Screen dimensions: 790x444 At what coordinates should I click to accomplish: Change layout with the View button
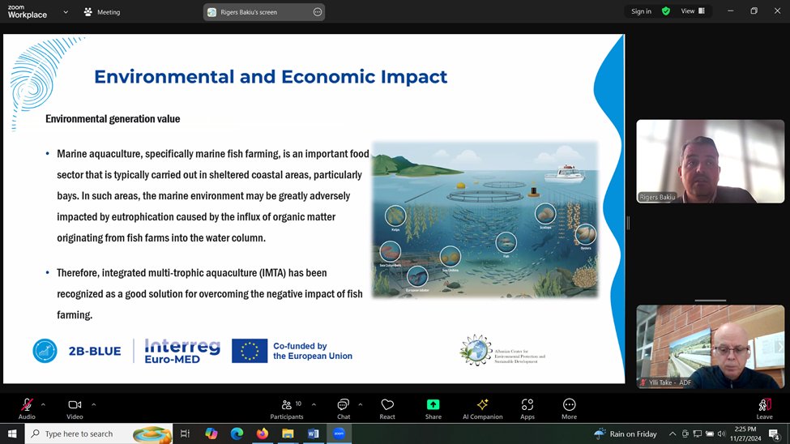pyautogui.click(x=693, y=11)
